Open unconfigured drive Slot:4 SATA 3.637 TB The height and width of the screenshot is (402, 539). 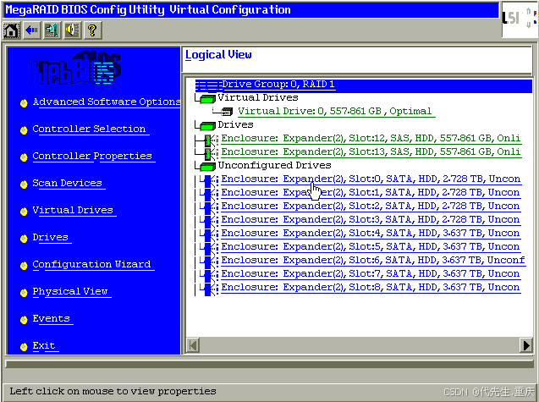tap(371, 233)
